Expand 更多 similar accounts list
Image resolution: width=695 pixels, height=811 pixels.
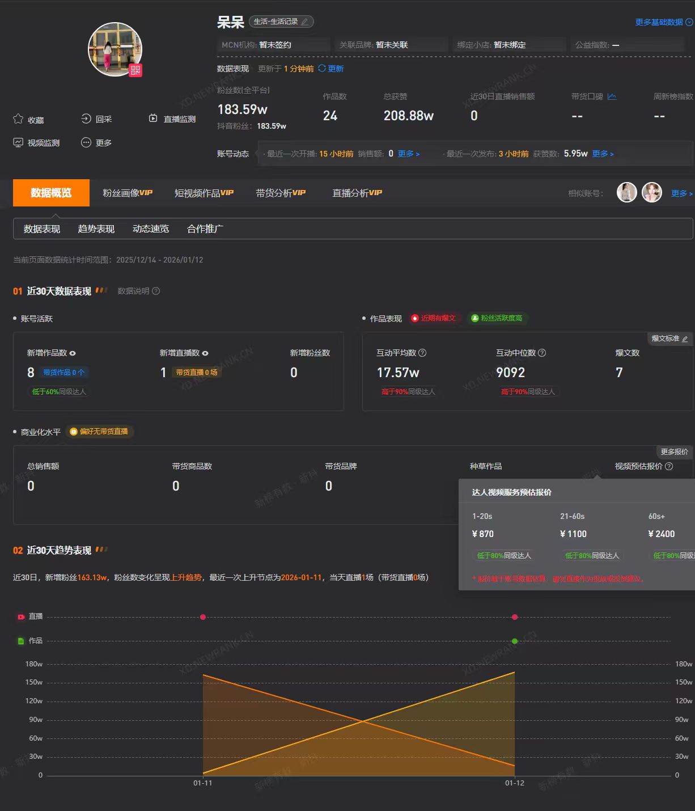[x=681, y=193]
